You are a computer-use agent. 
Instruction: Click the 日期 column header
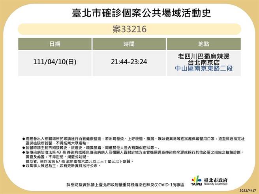point(55,44)
